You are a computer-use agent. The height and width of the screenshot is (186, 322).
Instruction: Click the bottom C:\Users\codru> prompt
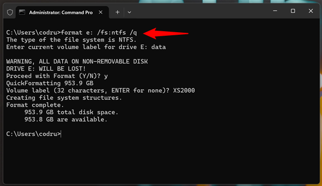pyautogui.click(x=33, y=134)
